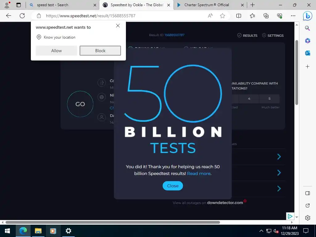Open File Explorer from taskbar
This screenshot has width=316, height=237.
(x=38, y=231)
